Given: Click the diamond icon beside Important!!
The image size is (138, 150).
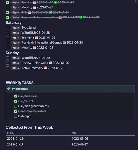Looking at the screenshot, I should tap(9, 89).
